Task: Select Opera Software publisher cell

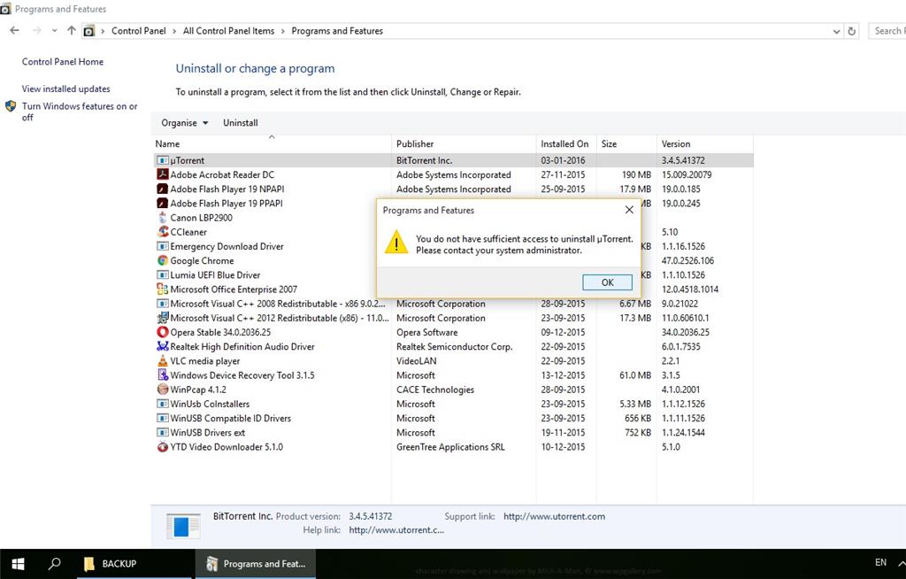Action: (427, 333)
